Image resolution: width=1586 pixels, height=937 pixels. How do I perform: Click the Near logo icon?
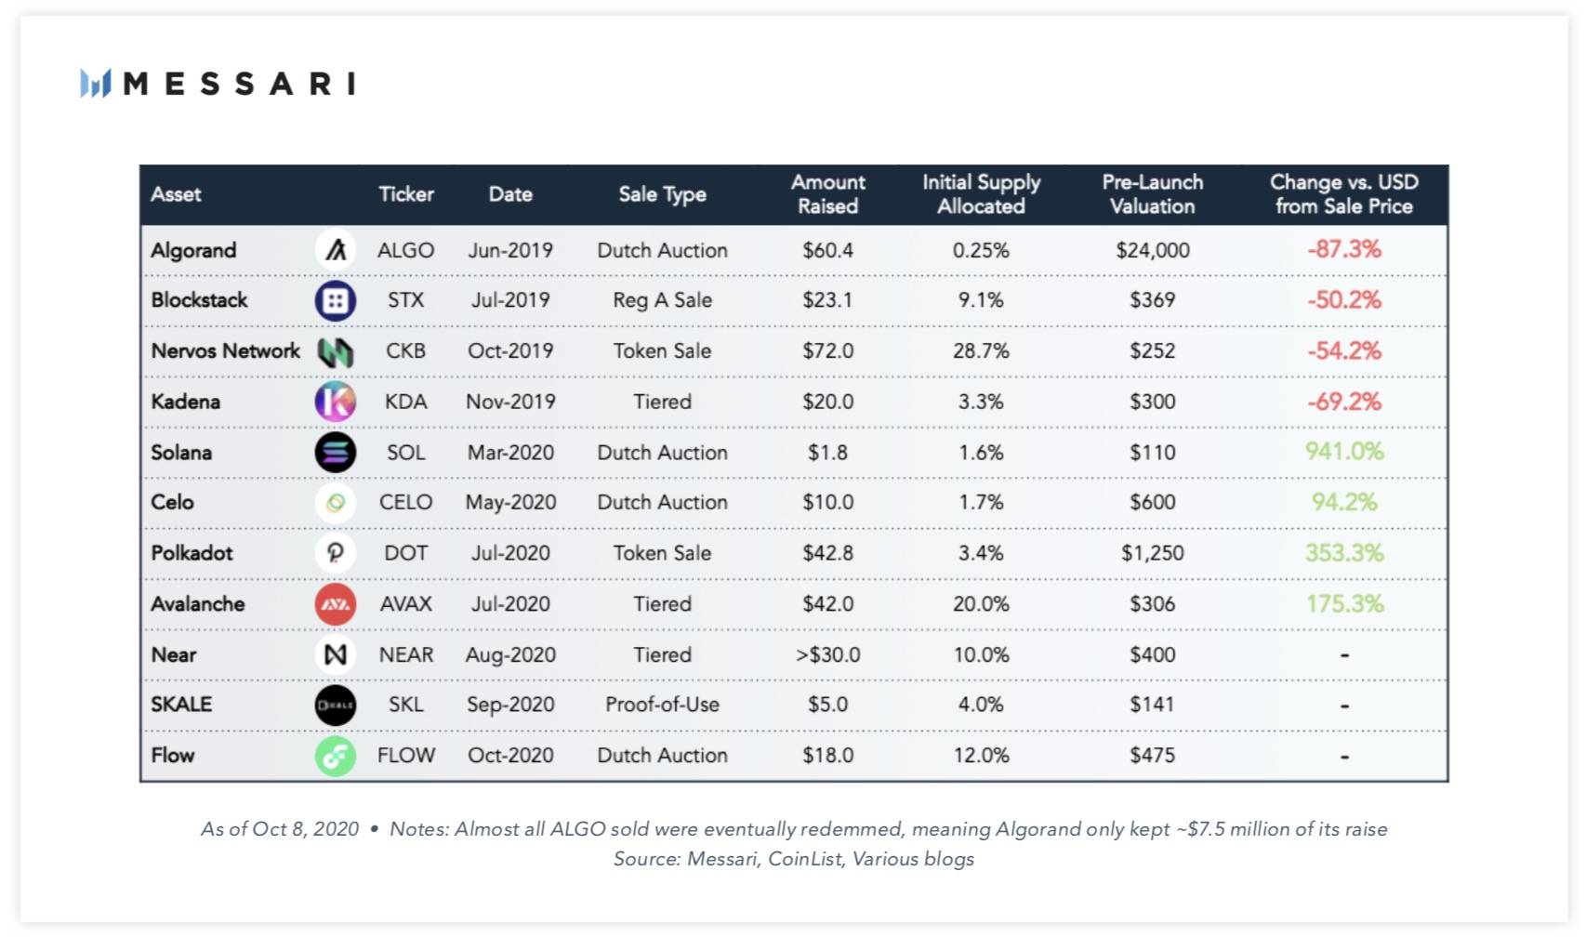pos(335,654)
